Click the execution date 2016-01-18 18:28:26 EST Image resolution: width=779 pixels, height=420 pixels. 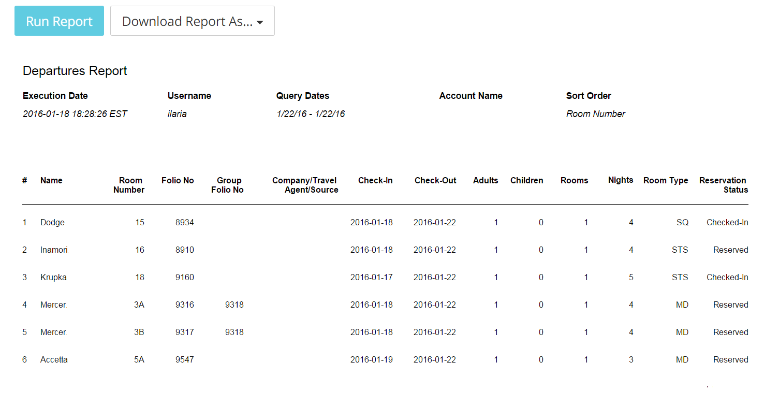(75, 114)
